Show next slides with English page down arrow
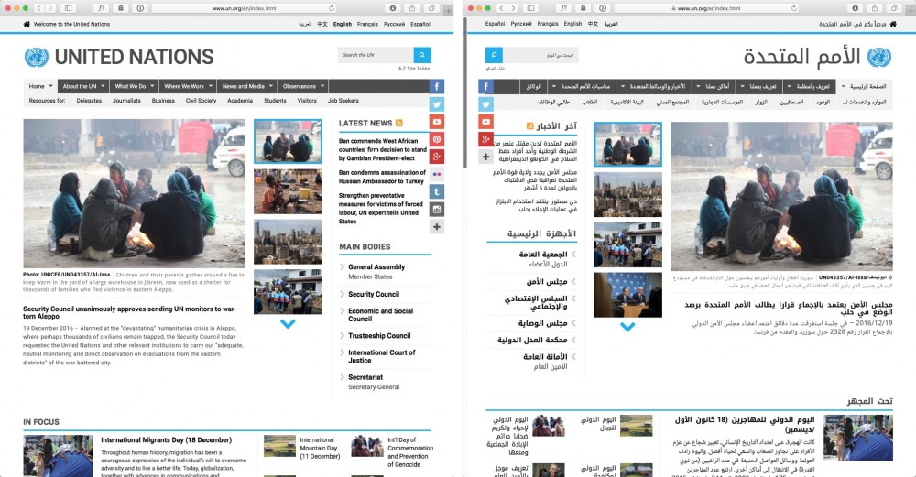The height and width of the screenshot is (477, 916). 288,323
